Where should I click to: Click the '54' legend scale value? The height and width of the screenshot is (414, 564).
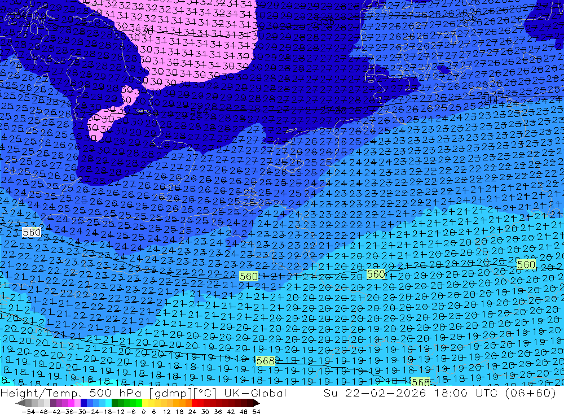(256, 412)
